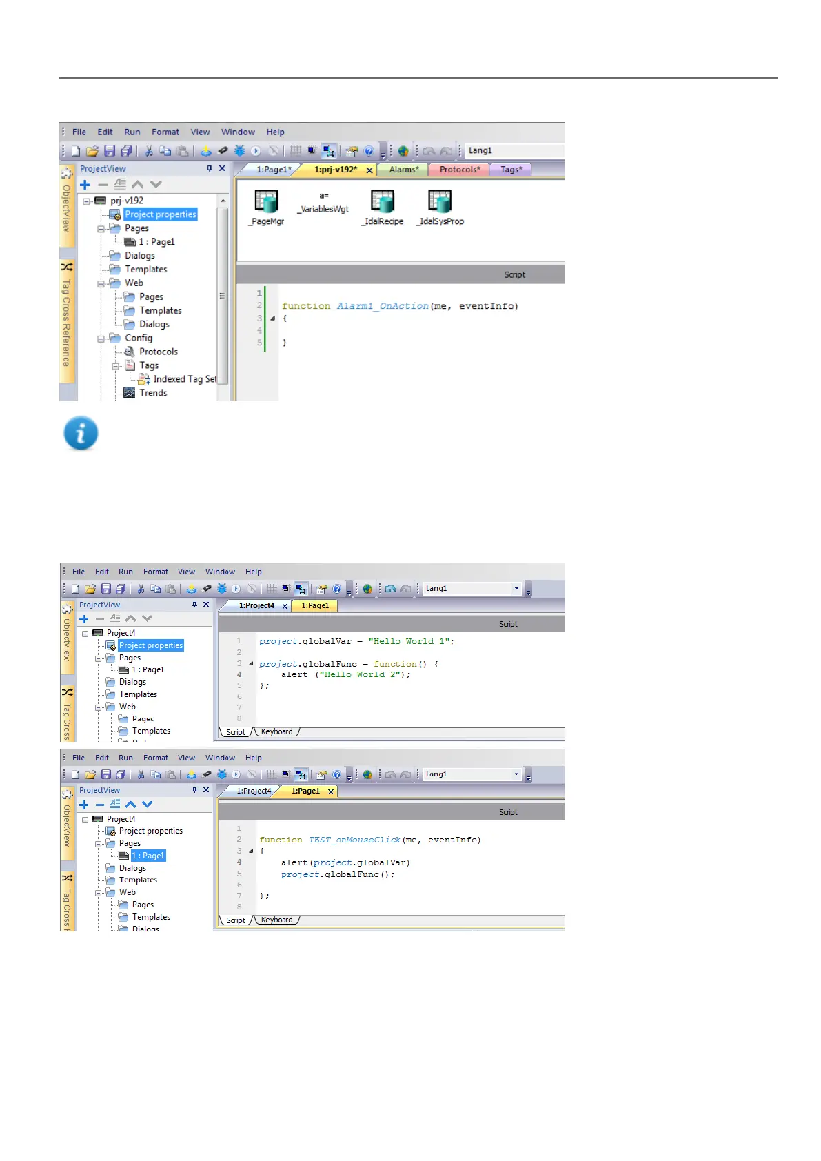821x1161 pixels.
Task: Click the Protocols icon under Config
Action: (x=129, y=352)
